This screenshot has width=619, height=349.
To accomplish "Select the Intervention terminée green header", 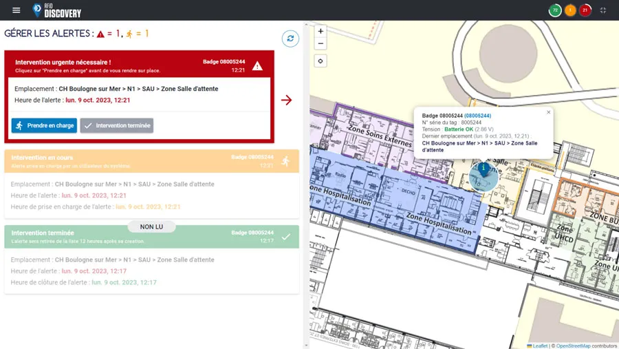I will [x=151, y=237].
